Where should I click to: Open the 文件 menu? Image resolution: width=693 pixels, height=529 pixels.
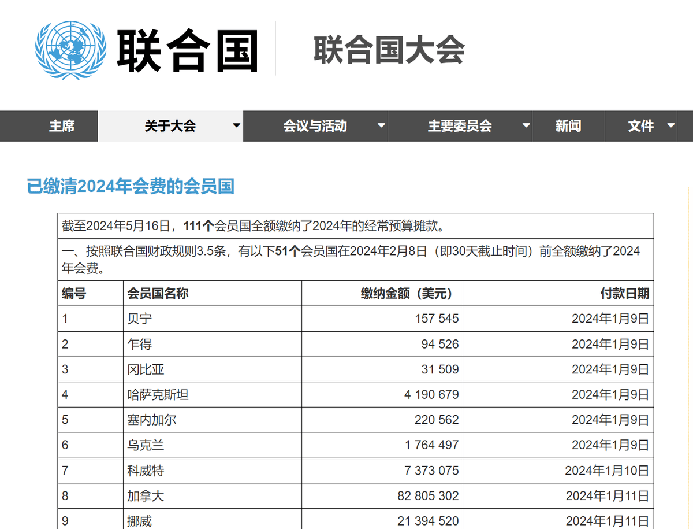641,126
